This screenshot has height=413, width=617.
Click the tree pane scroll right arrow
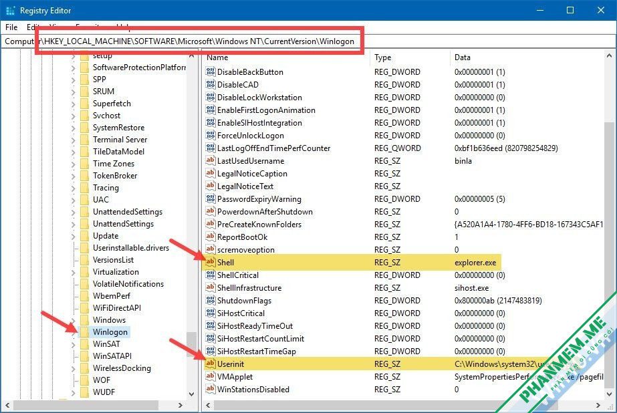pyautogui.click(x=180, y=405)
